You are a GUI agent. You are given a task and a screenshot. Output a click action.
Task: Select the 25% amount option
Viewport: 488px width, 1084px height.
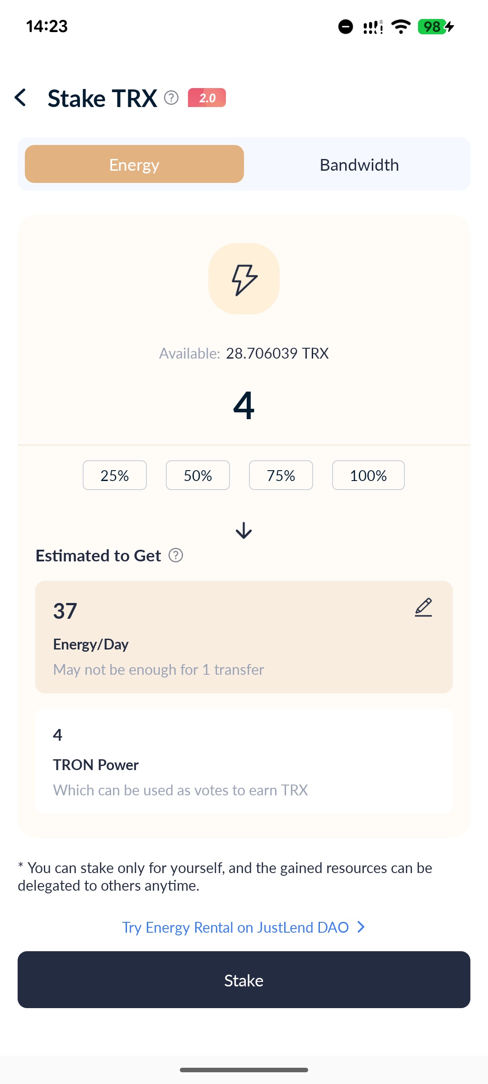point(115,475)
